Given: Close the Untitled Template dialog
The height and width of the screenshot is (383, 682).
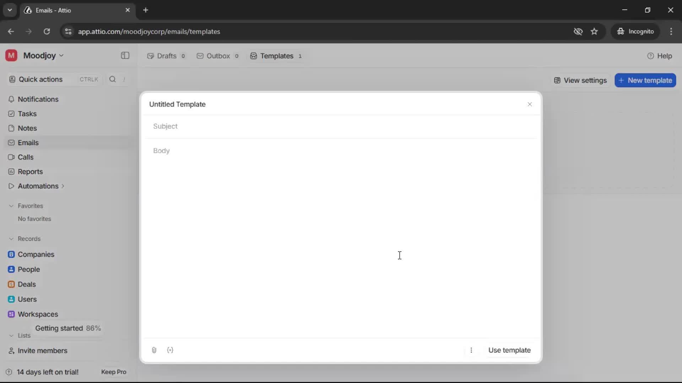Looking at the screenshot, I should click(530, 104).
